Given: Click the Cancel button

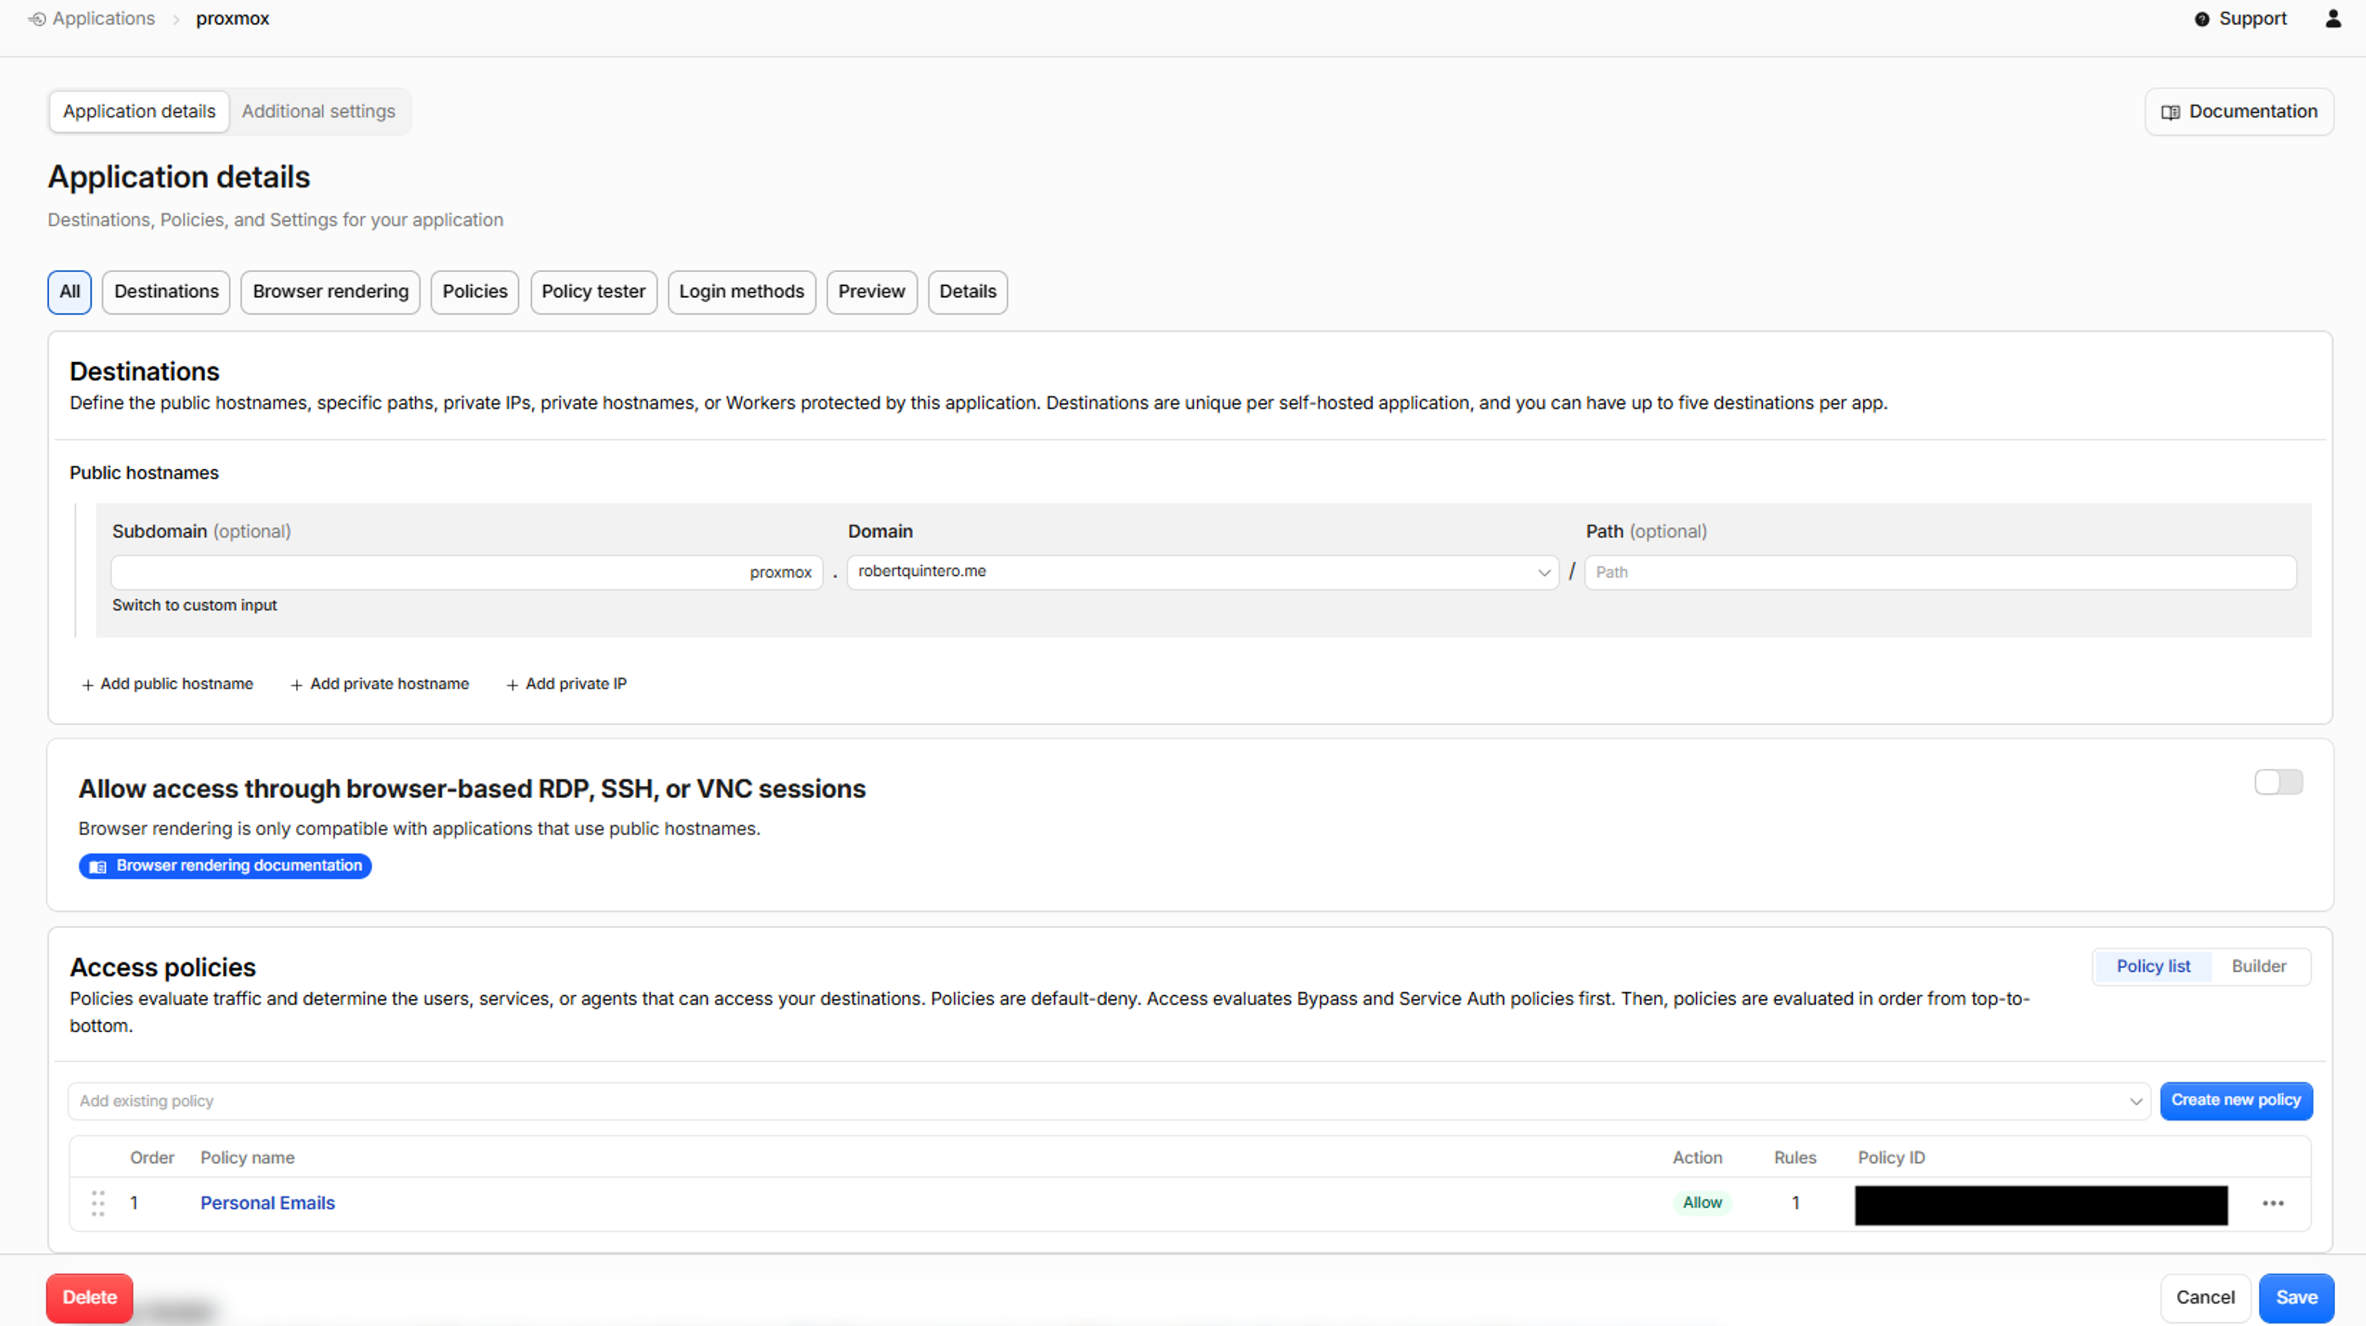Looking at the screenshot, I should pos(2205,1298).
